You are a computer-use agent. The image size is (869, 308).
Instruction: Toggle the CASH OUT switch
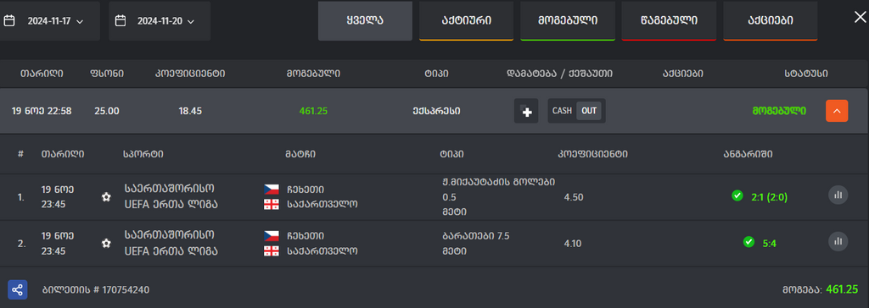point(576,111)
